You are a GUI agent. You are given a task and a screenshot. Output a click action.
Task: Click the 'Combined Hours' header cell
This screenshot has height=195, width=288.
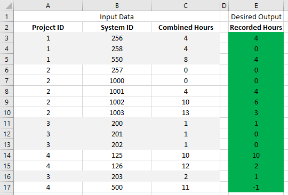tap(186, 27)
